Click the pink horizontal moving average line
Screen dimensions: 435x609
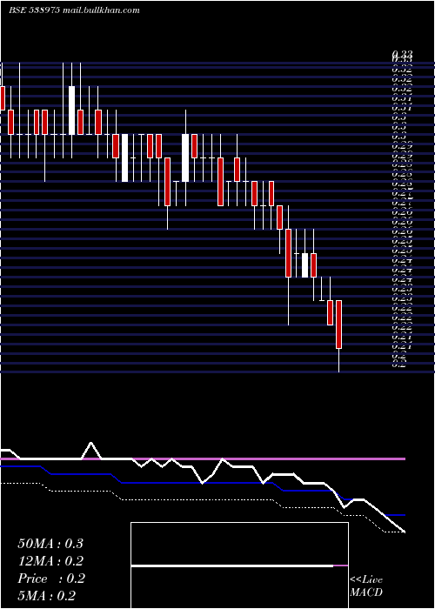[203, 459]
